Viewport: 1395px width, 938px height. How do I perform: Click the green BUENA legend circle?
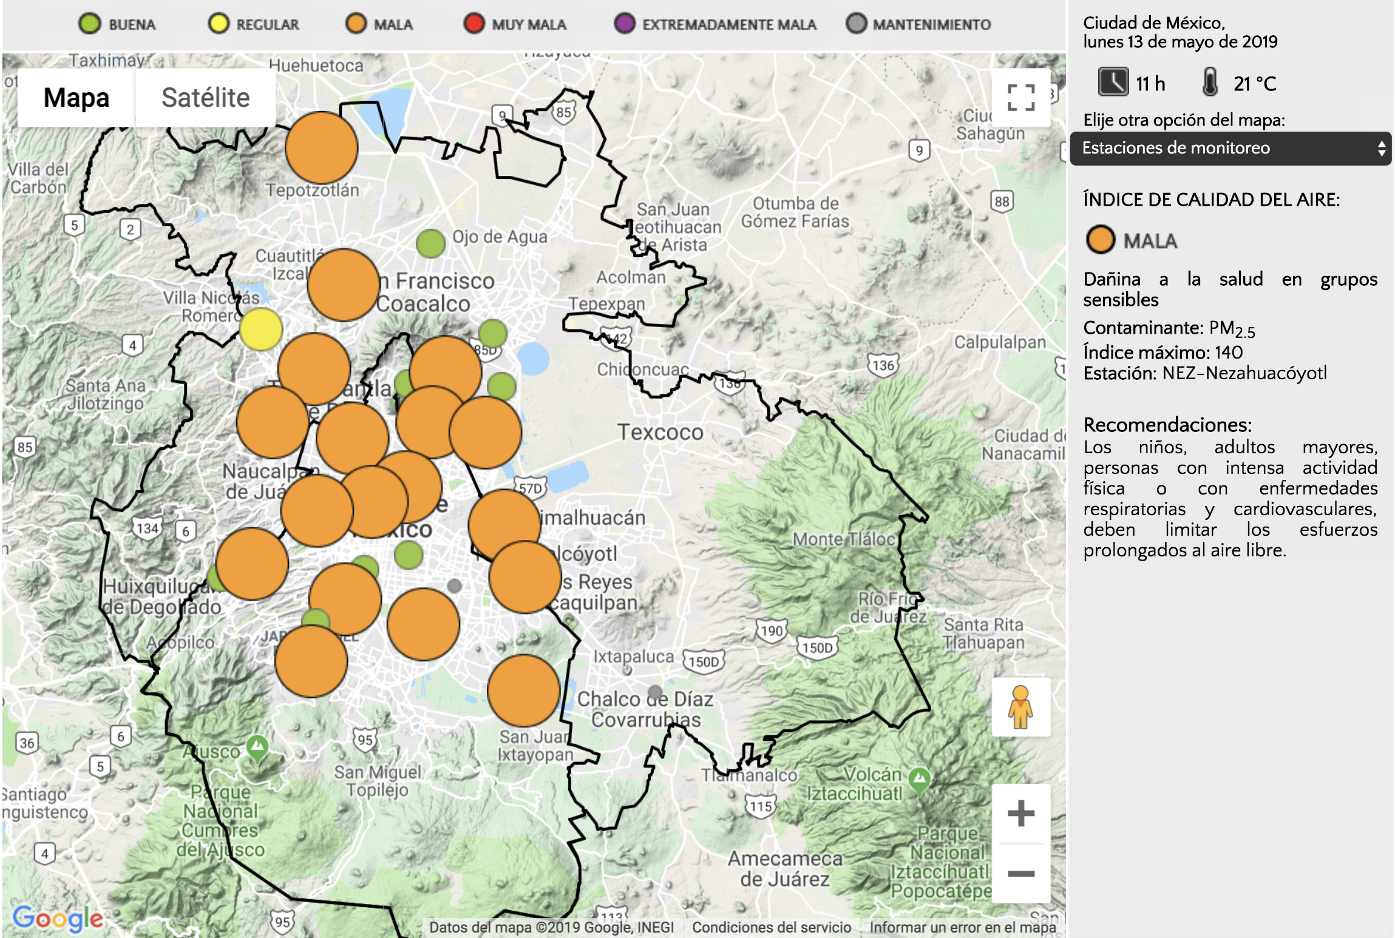pos(90,24)
